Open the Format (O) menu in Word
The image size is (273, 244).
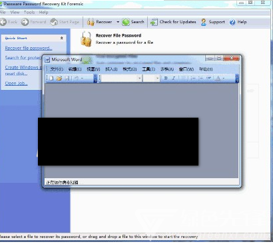point(130,69)
